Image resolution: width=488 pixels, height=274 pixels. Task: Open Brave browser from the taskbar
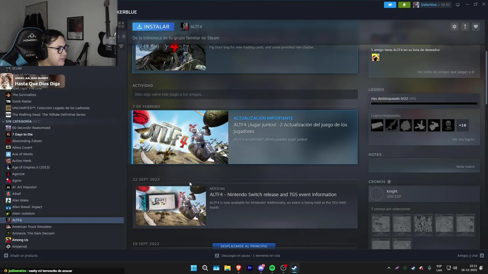tap(239, 268)
